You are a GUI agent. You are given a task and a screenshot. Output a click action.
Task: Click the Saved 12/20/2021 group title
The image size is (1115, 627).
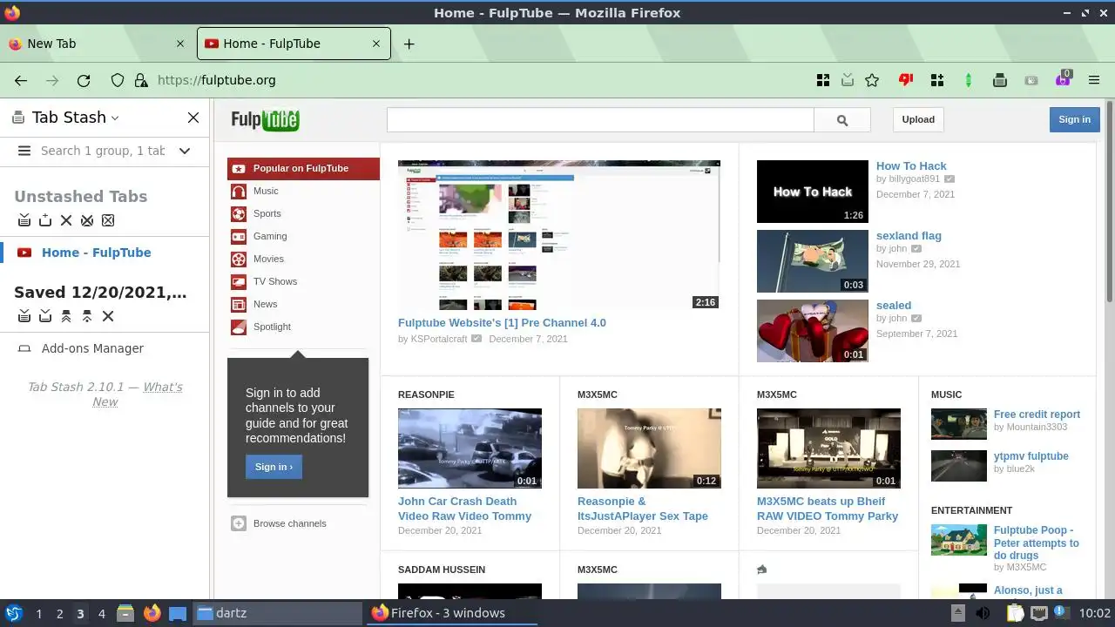pyautogui.click(x=100, y=293)
